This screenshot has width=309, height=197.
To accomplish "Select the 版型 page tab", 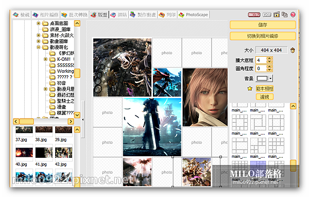I will [99, 14].
